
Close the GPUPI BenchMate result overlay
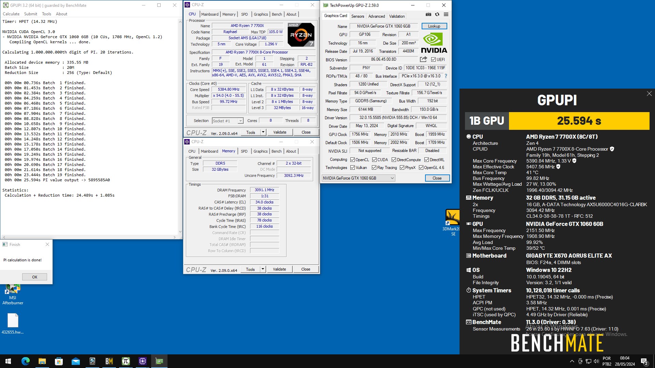point(649,94)
